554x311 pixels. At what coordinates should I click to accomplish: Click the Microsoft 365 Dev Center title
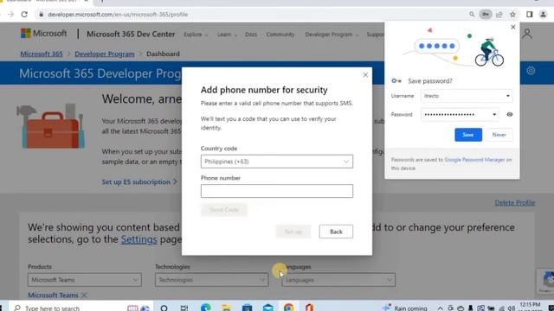(x=131, y=35)
